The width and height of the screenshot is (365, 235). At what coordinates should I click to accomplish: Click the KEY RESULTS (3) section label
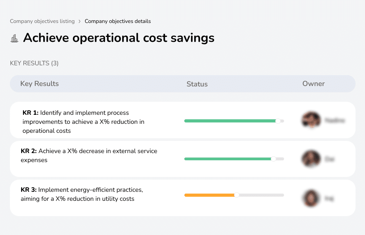(x=34, y=63)
